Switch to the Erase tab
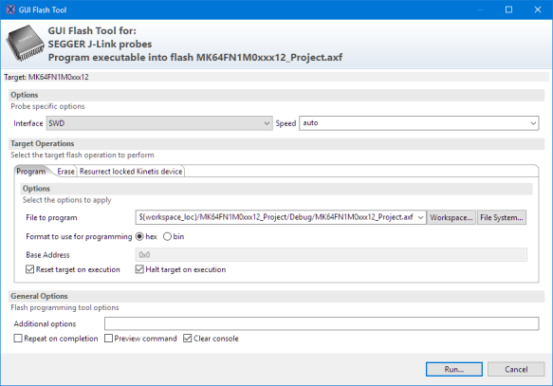Screen dimensions: 553x386 (x=65, y=172)
